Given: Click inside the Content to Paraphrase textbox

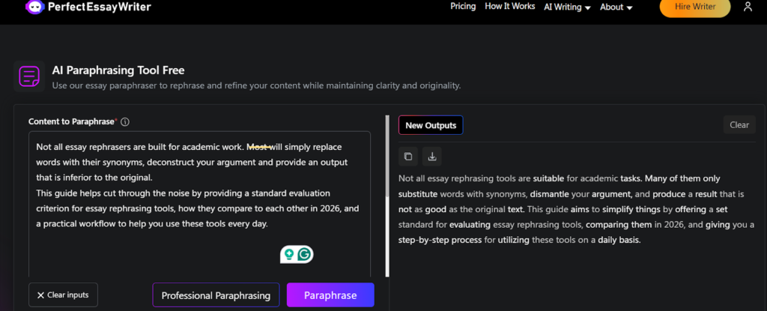Looking at the screenshot, I should point(199,205).
